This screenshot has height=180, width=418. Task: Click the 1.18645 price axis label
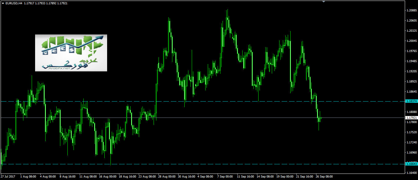[412, 92]
